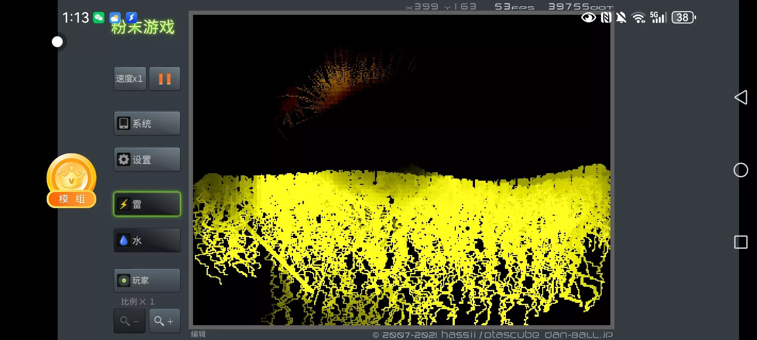Image resolution: width=757 pixels, height=340 pixels.
Task: Click the gear icon in 设置
Action: pos(124,160)
